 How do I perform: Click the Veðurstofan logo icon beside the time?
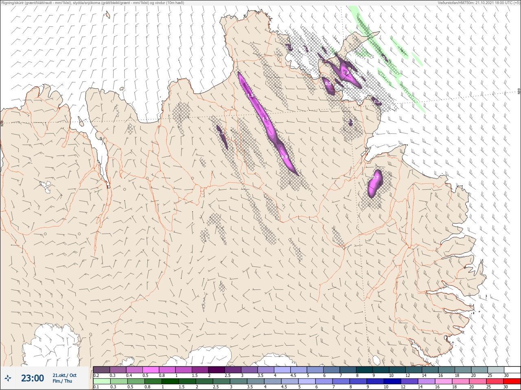click(8, 378)
